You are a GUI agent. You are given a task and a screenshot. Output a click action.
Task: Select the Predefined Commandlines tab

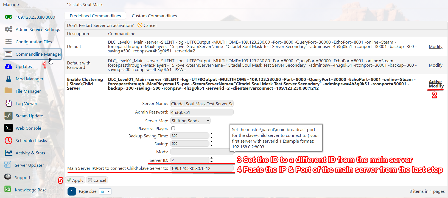(95, 16)
